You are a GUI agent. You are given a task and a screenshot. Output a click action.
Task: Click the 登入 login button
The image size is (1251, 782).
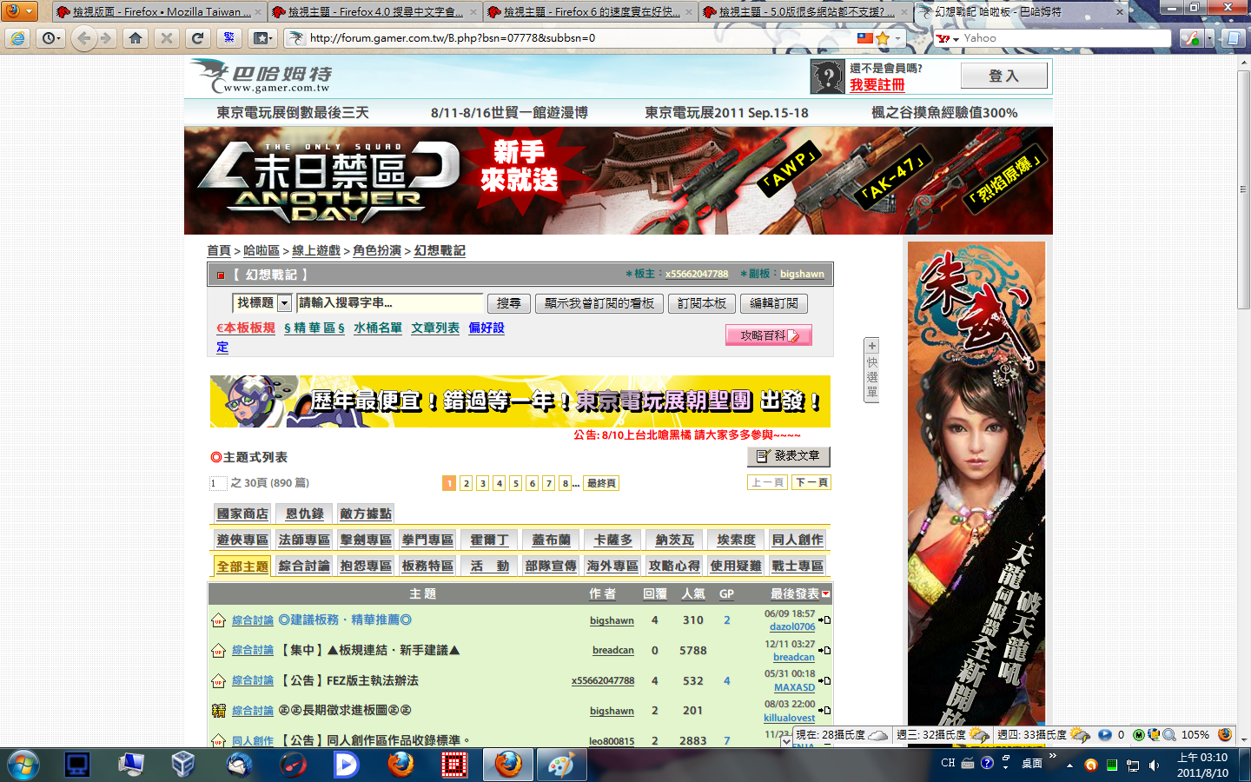(1003, 76)
